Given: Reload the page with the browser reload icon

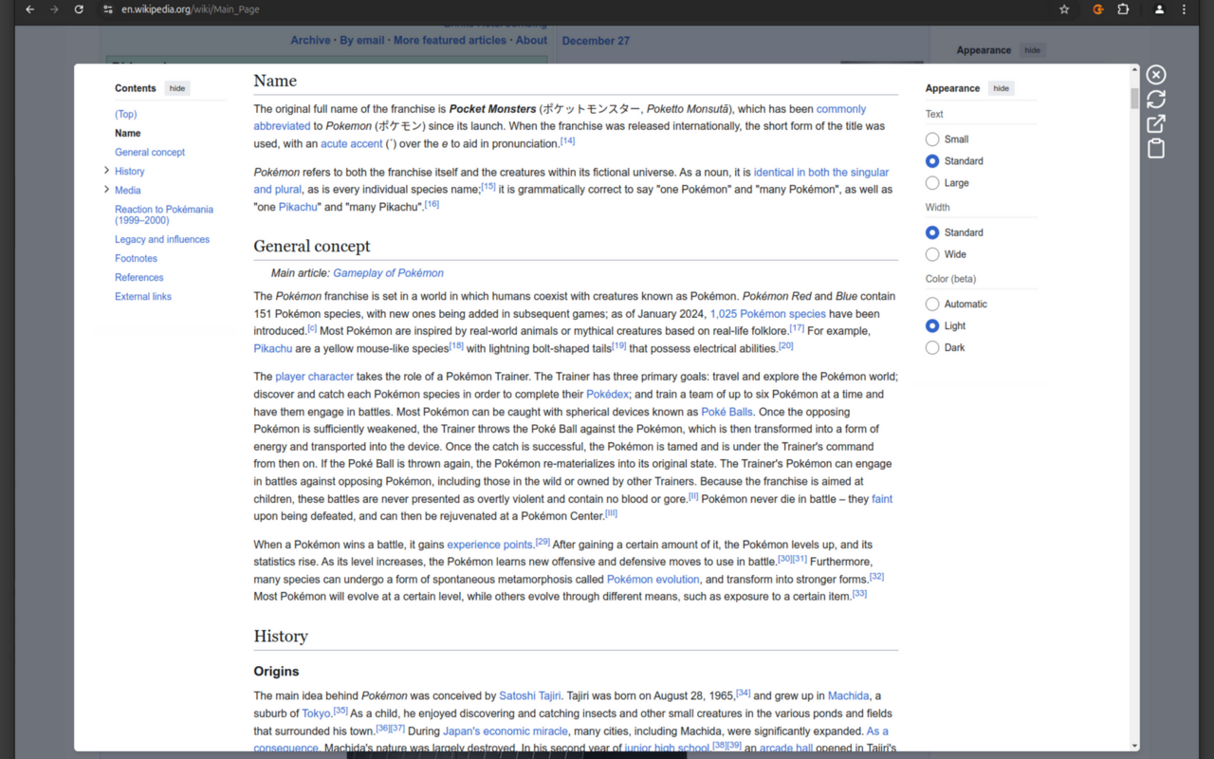Looking at the screenshot, I should click(x=79, y=9).
